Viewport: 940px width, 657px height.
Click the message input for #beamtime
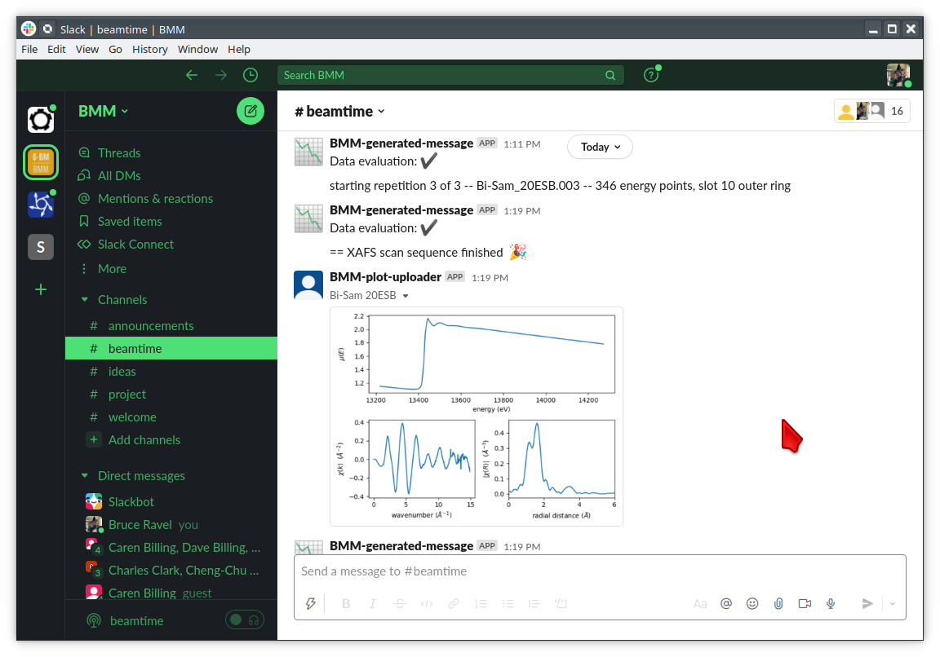pyautogui.click(x=600, y=571)
